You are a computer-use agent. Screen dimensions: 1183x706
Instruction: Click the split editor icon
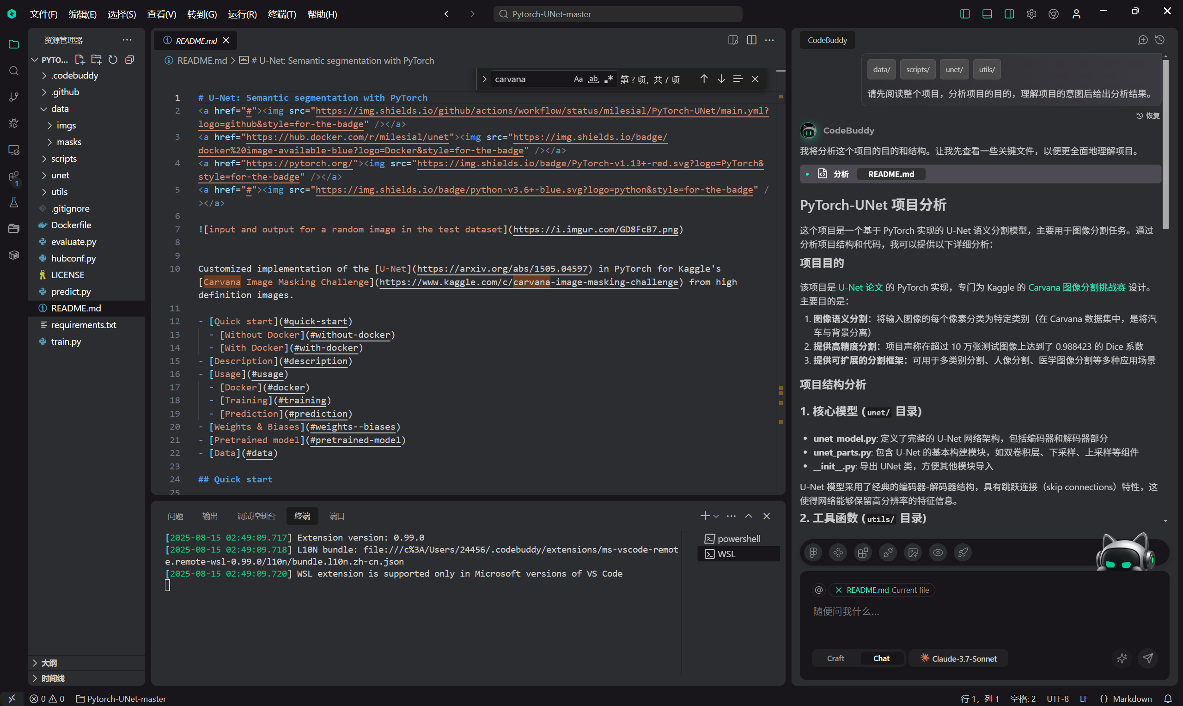tap(751, 40)
